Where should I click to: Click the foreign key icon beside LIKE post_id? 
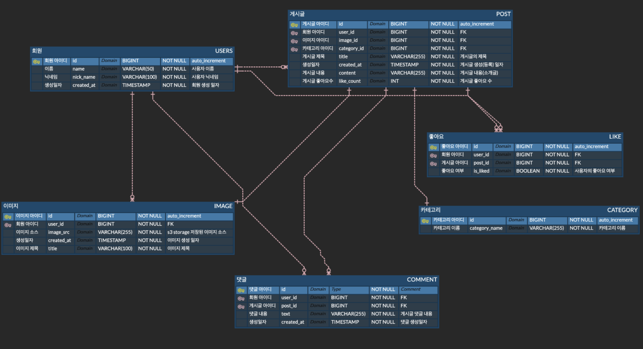[433, 164]
